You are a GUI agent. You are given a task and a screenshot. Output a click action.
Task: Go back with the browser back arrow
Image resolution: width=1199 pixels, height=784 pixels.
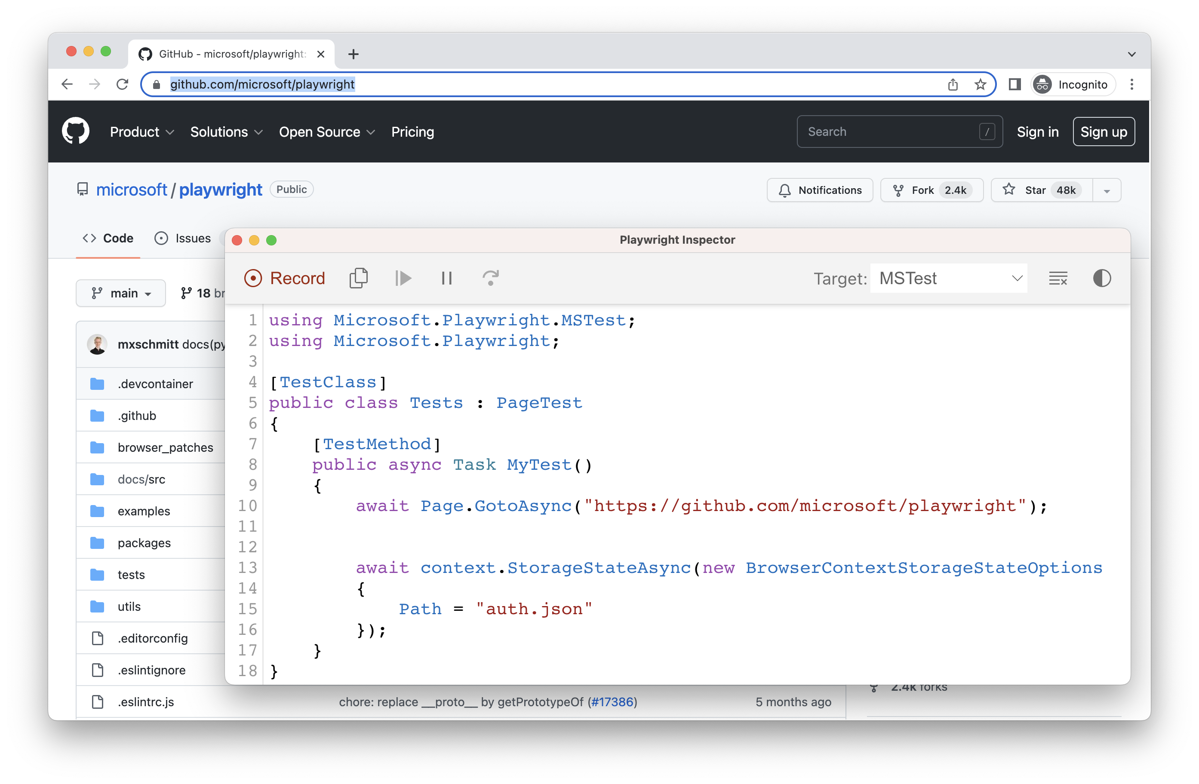(67, 84)
